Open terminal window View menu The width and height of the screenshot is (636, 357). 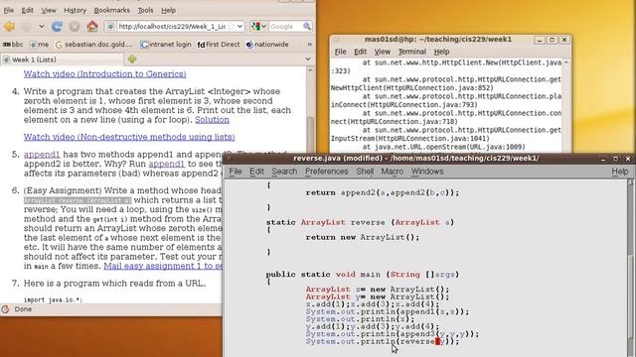pos(382,52)
